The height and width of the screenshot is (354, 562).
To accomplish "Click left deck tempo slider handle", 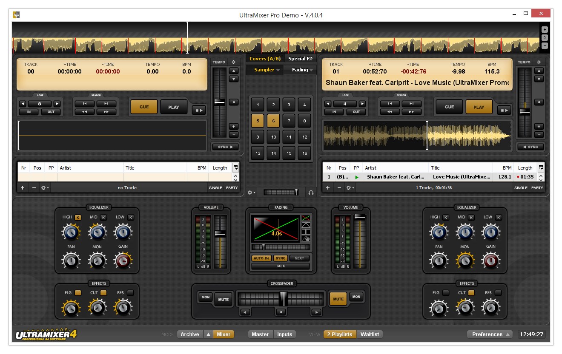I will (x=219, y=102).
